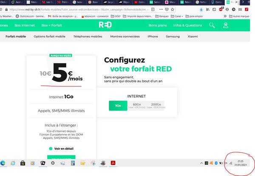Bookmark this page with the star icon
The width and height of the screenshot is (255, 176).
(173, 10)
